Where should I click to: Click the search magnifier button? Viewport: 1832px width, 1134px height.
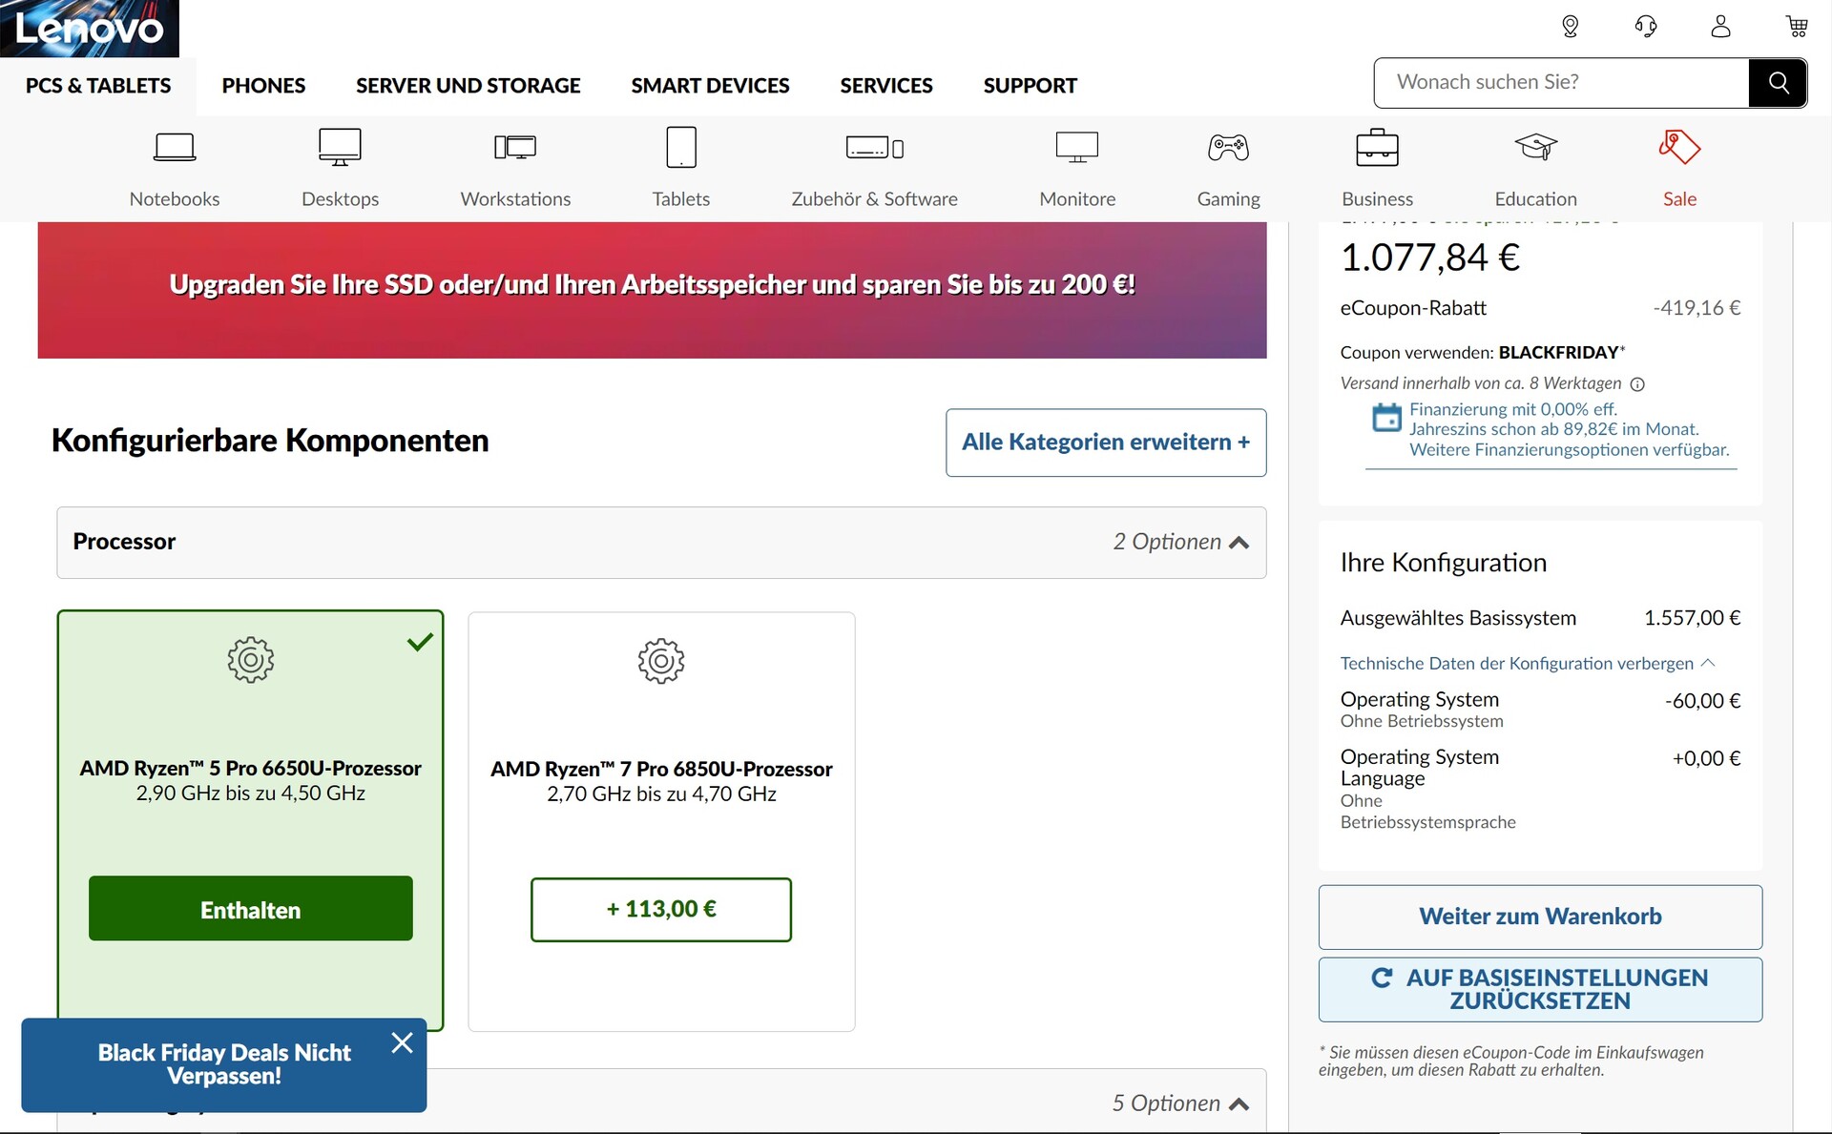[1778, 83]
